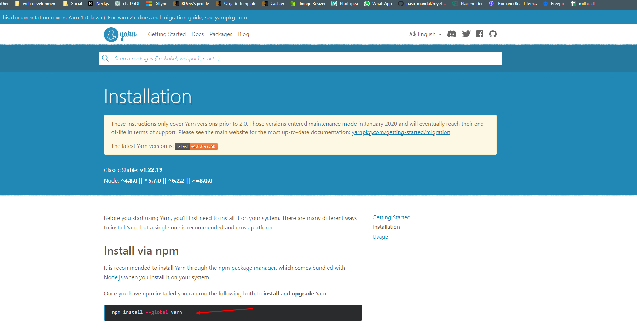Screen dimensions: 637x329
Task: Open Getting Started sidebar link
Action: (x=391, y=217)
